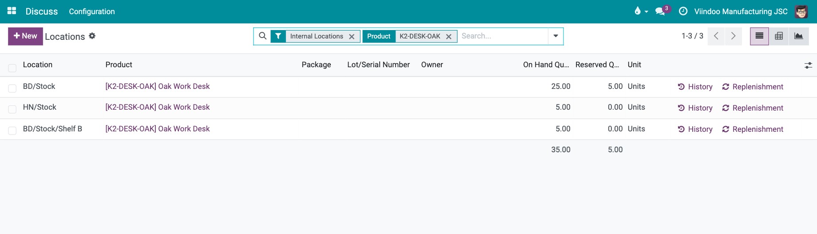Sort by Location column header
Viewport: 817px width, 234px height.
38,65
